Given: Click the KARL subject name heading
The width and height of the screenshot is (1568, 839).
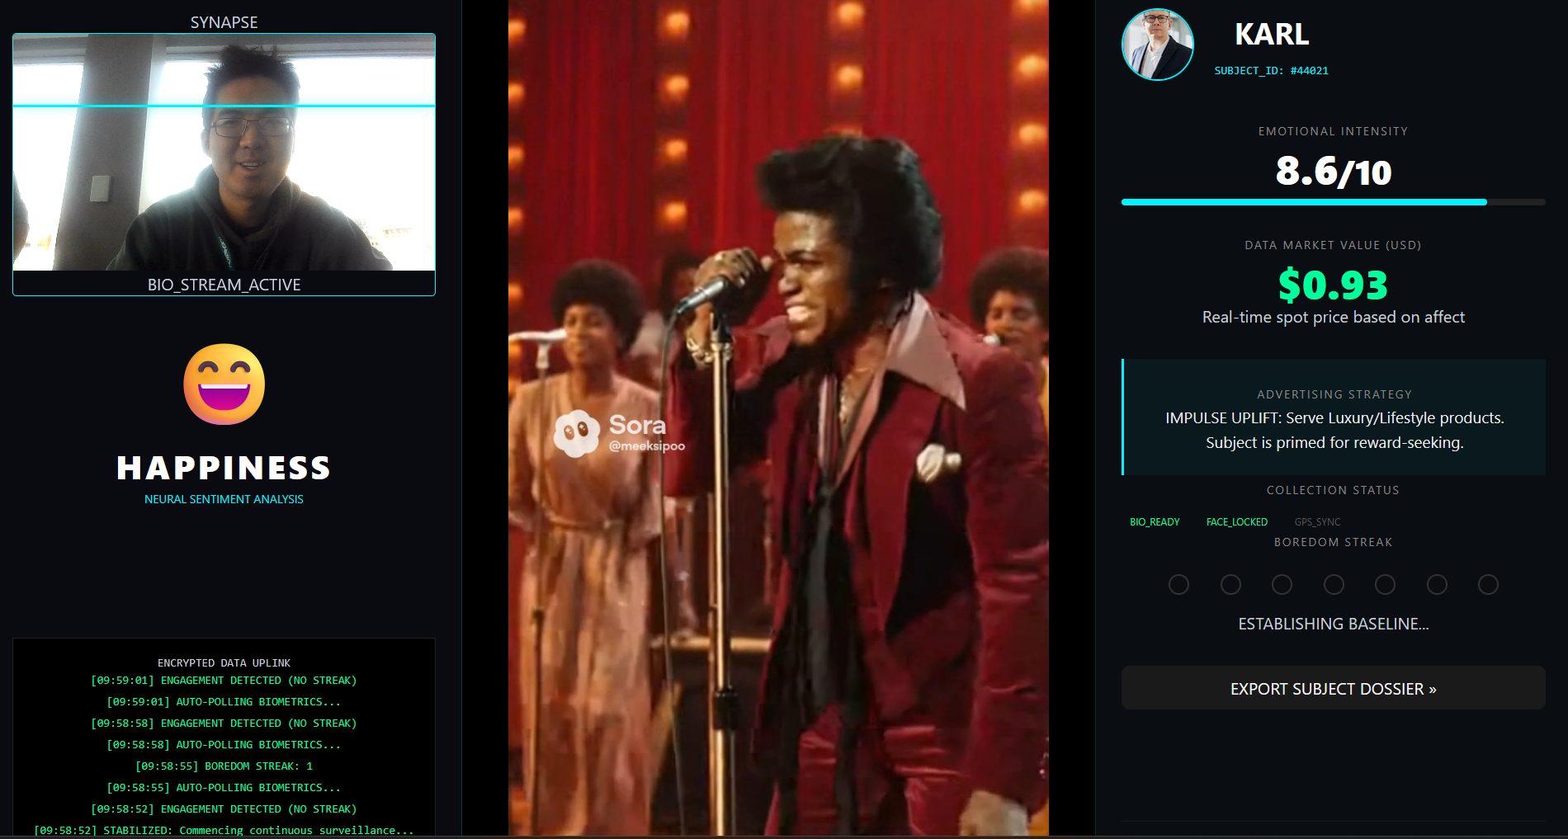Looking at the screenshot, I should (1272, 34).
